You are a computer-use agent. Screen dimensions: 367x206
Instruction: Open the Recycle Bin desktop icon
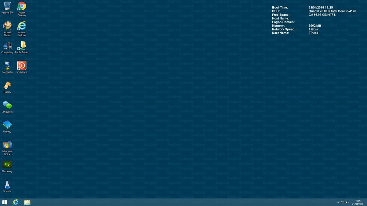7,8
